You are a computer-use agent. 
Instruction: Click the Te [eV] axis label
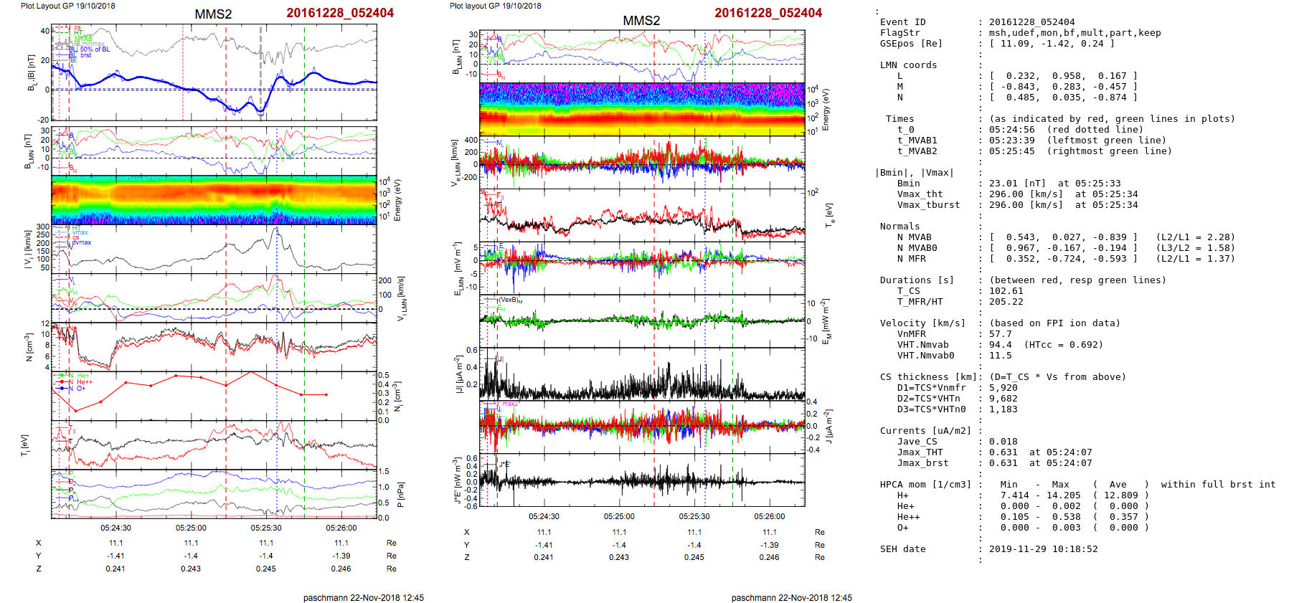[828, 215]
